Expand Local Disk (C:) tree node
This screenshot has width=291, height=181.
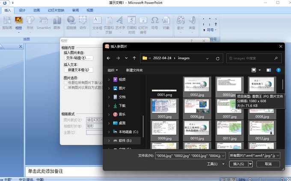pos(109,132)
